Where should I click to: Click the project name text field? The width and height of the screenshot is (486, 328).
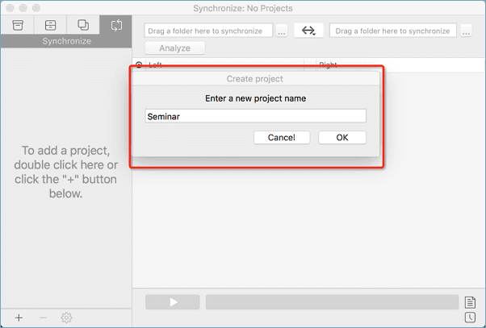(x=255, y=116)
